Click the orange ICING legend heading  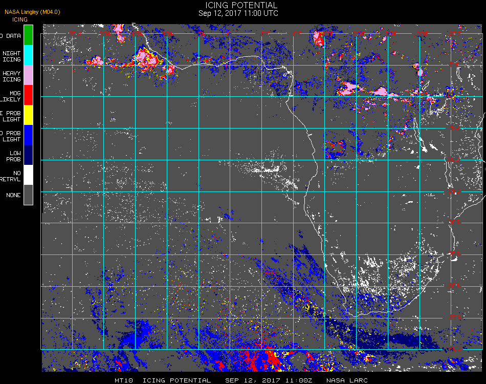pos(20,19)
